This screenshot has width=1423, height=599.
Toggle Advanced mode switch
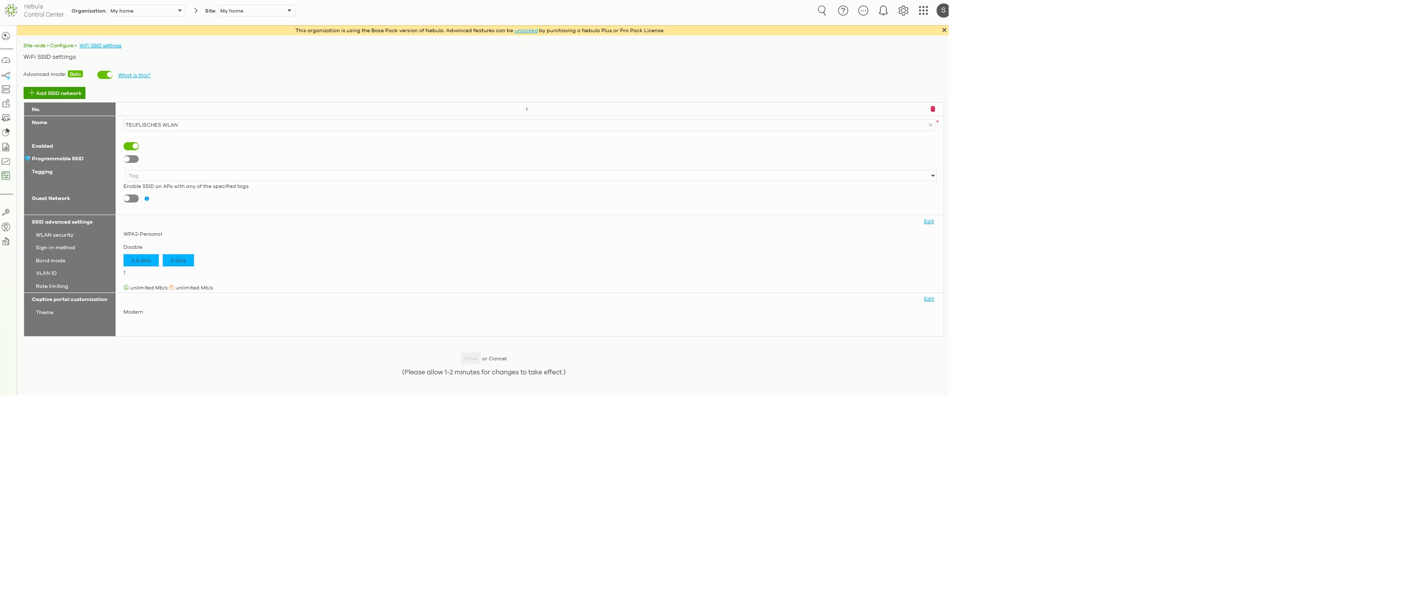pyautogui.click(x=105, y=75)
